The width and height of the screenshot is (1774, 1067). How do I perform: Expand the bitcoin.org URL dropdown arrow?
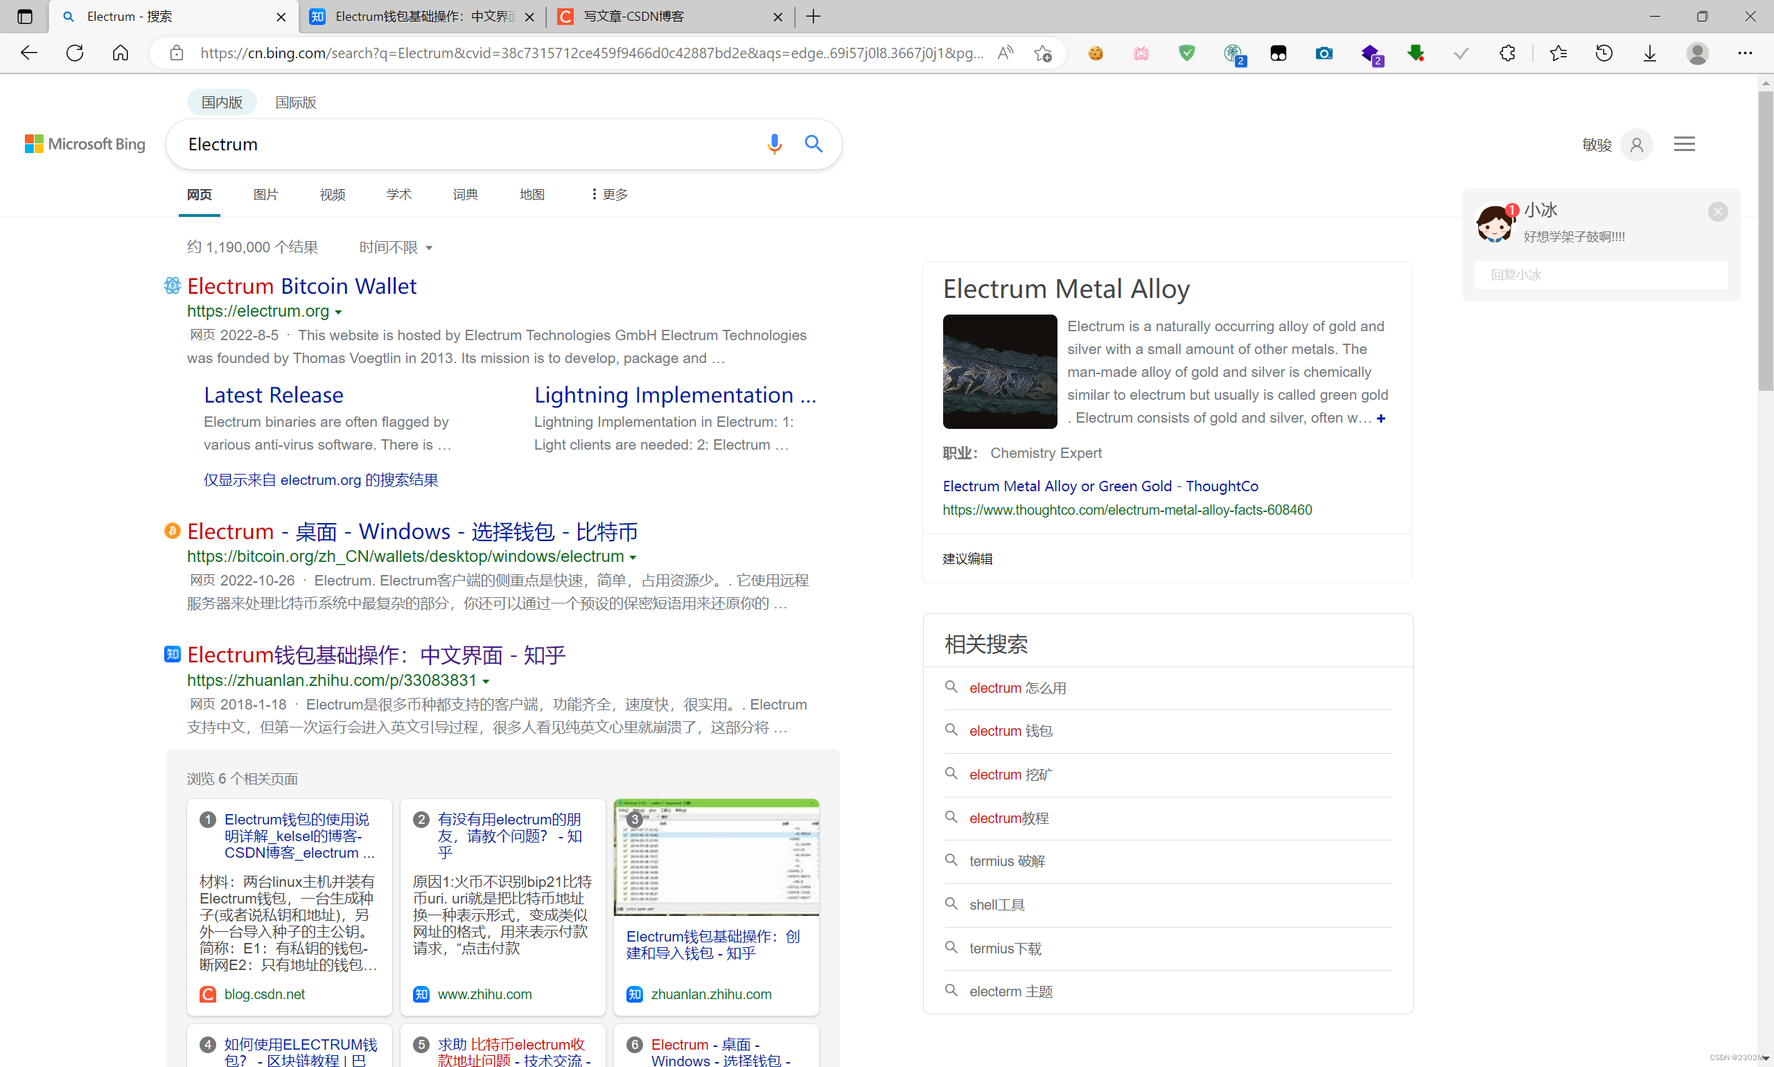633,557
